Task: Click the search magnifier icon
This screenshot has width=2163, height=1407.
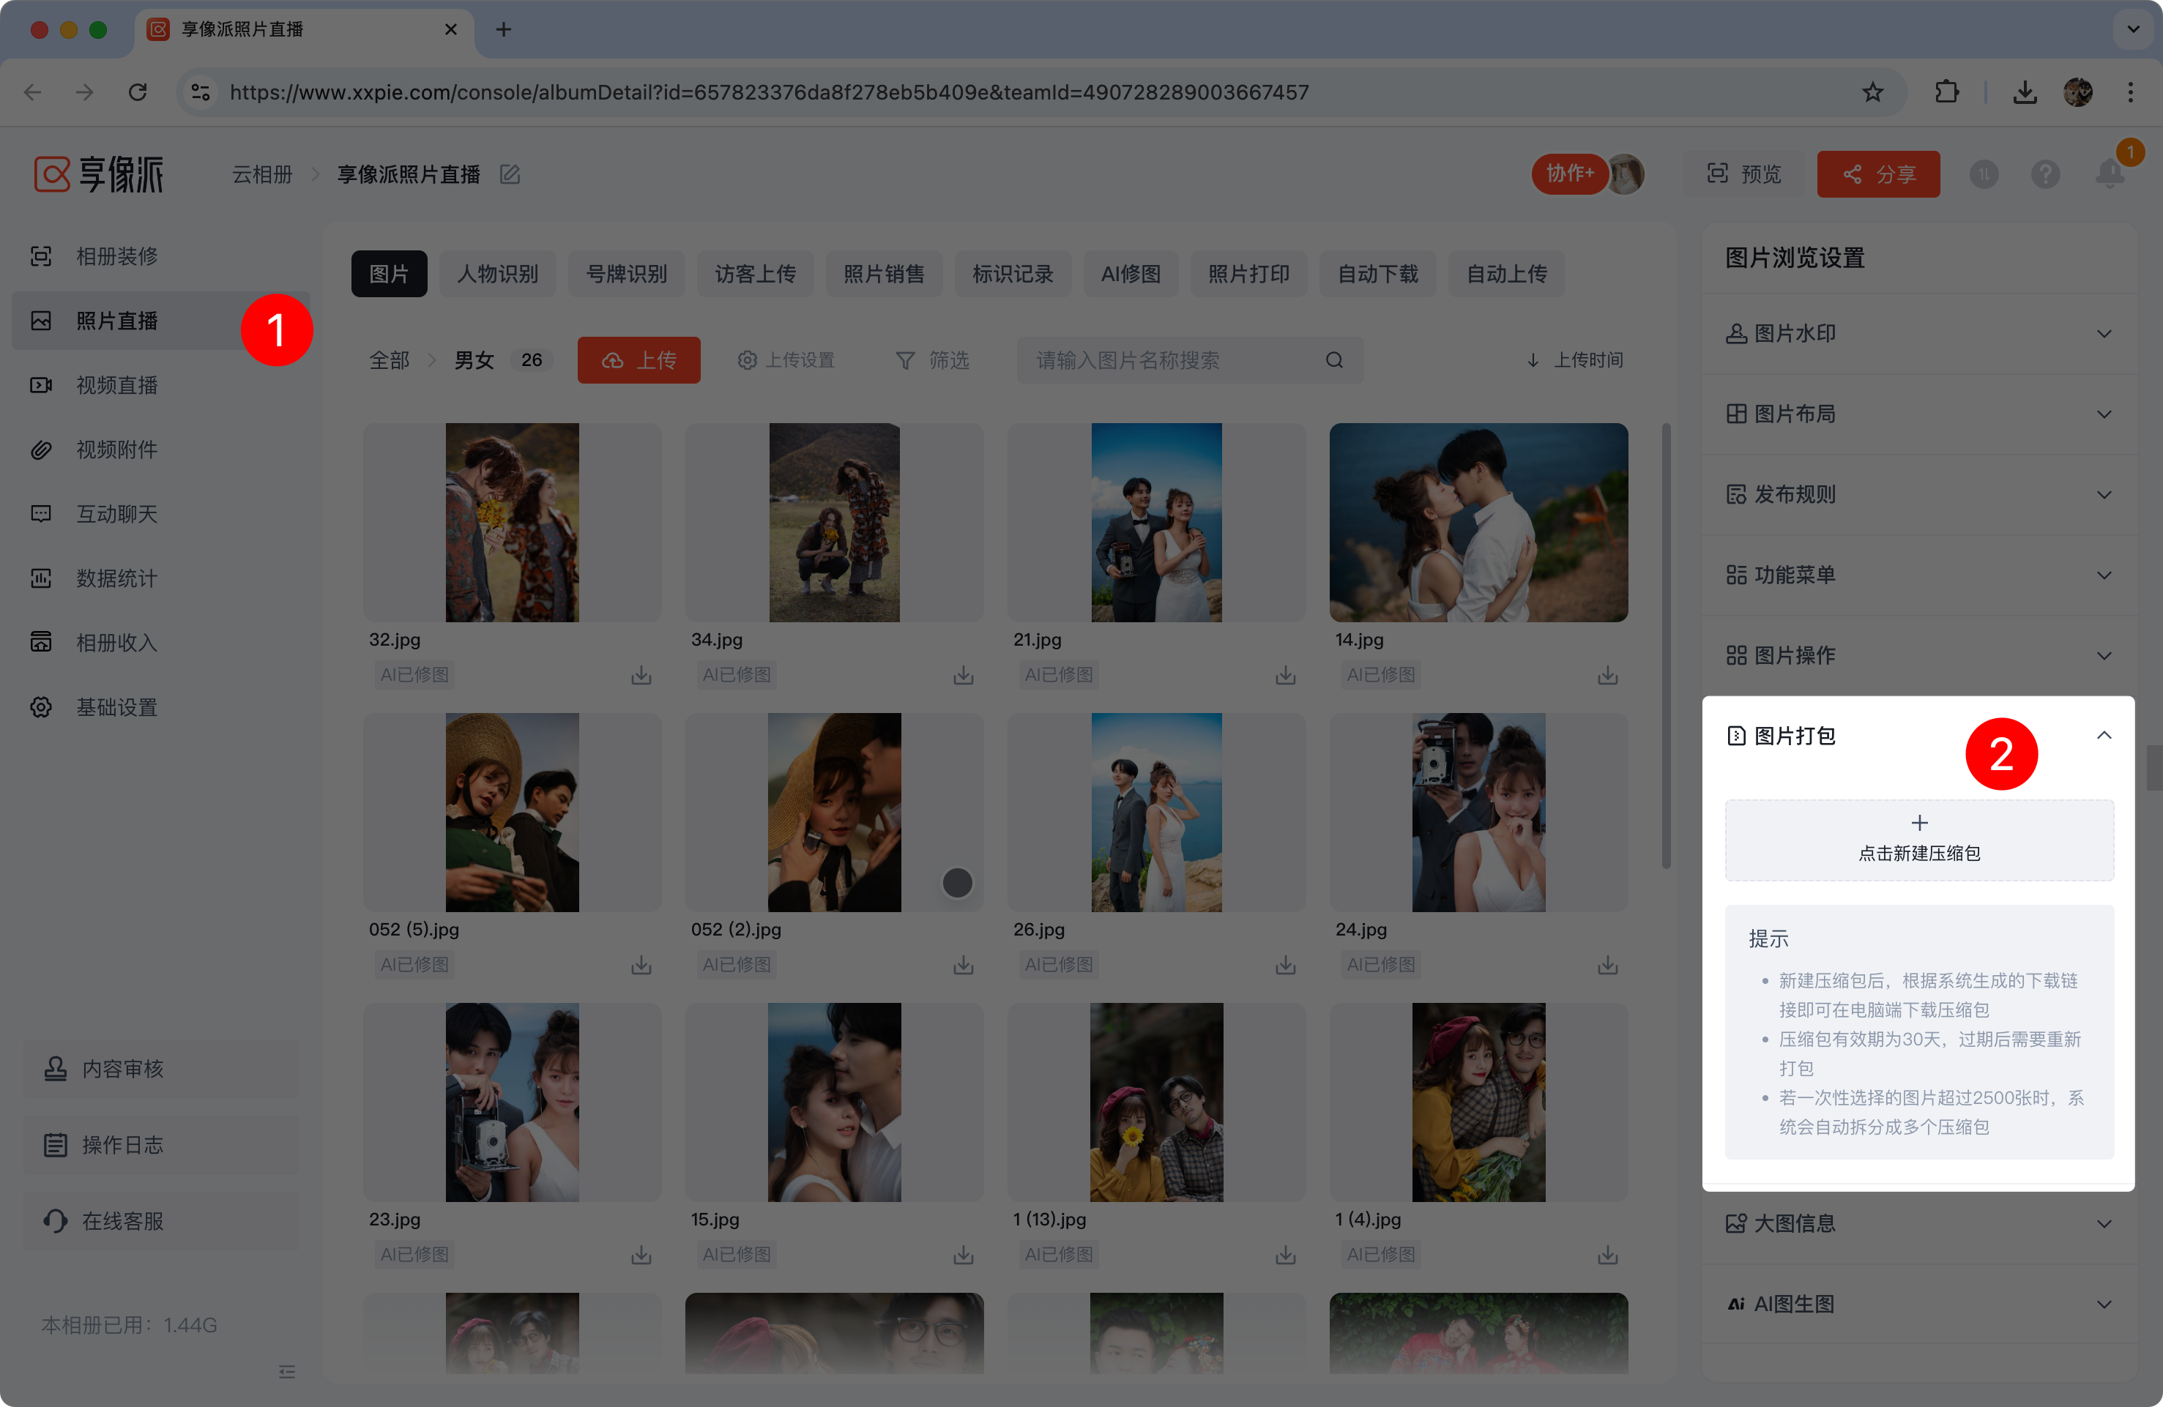Action: (1334, 361)
